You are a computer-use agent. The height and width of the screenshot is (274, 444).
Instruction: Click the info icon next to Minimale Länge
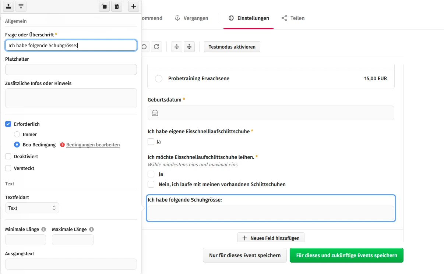point(43,229)
